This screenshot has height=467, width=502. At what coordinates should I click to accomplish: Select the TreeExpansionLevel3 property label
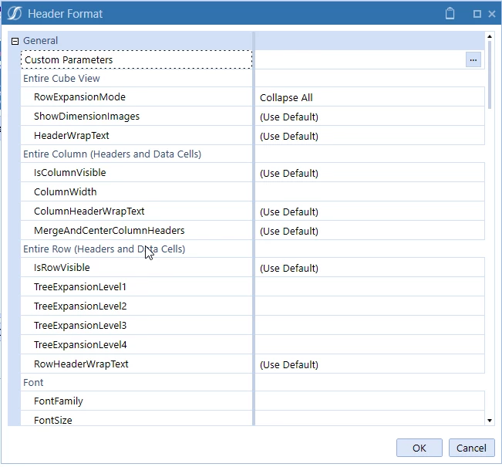coord(80,325)
